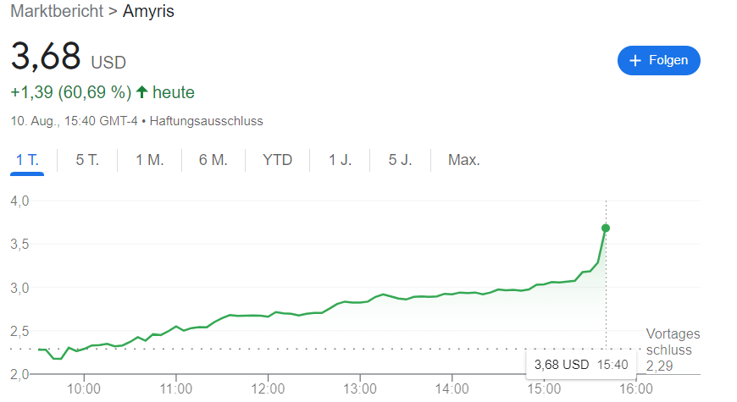The height and width of the screenshot is (402, 737).
Task: Click the plus icon on the Folgen button
Action: click(635, 61)
